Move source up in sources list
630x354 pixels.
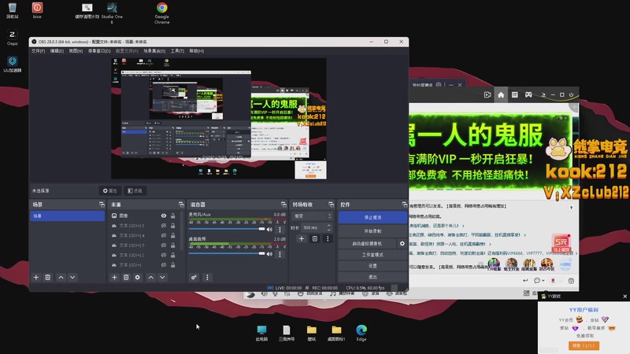tap(150, 278)
